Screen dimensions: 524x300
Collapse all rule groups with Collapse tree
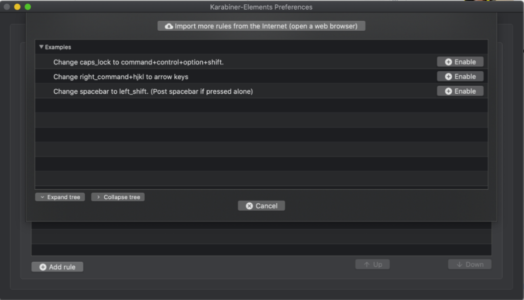[118, 197]
